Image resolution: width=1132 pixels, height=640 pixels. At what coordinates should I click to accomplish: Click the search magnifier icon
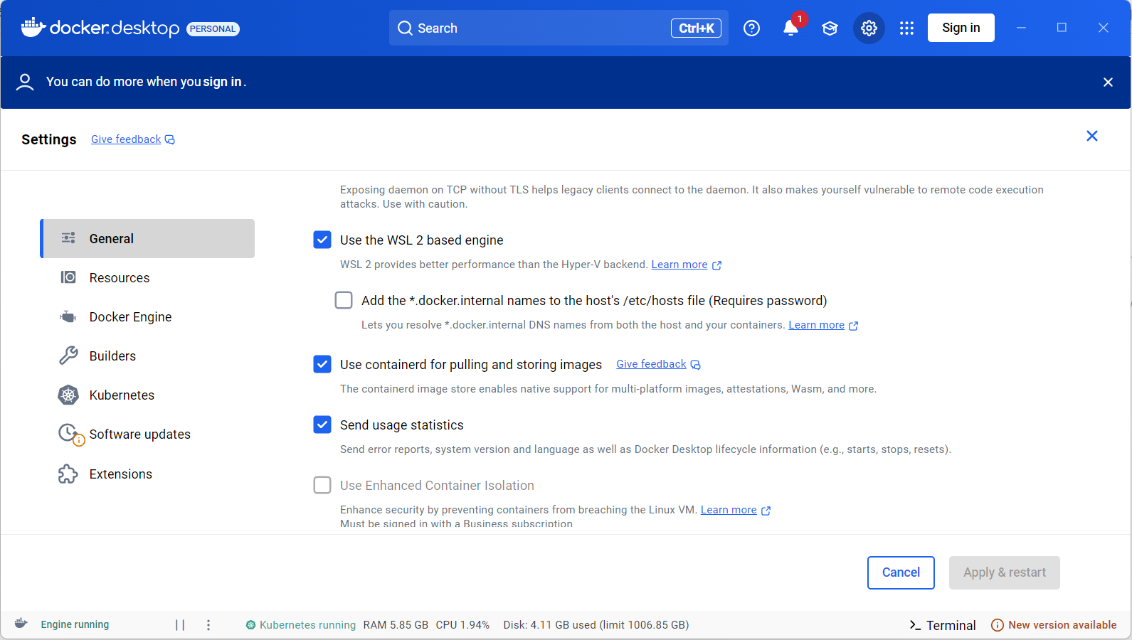tap(405, 28)
